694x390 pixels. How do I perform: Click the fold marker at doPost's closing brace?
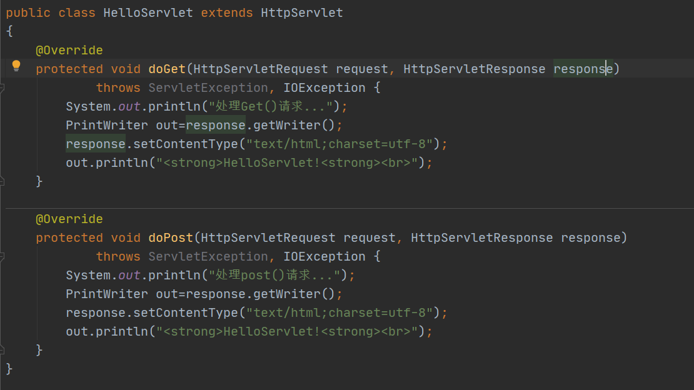click(x=2, y=350)
